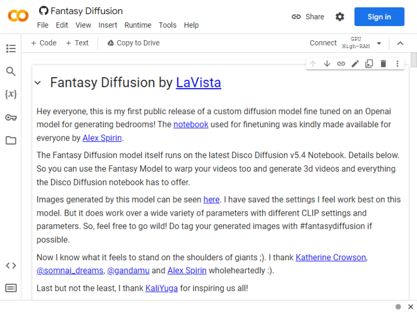This screenshot has width=417, height=313.
Task: Open the Connect options dropdown arrow
Action: pyautogui.click(x=379, y=43)
